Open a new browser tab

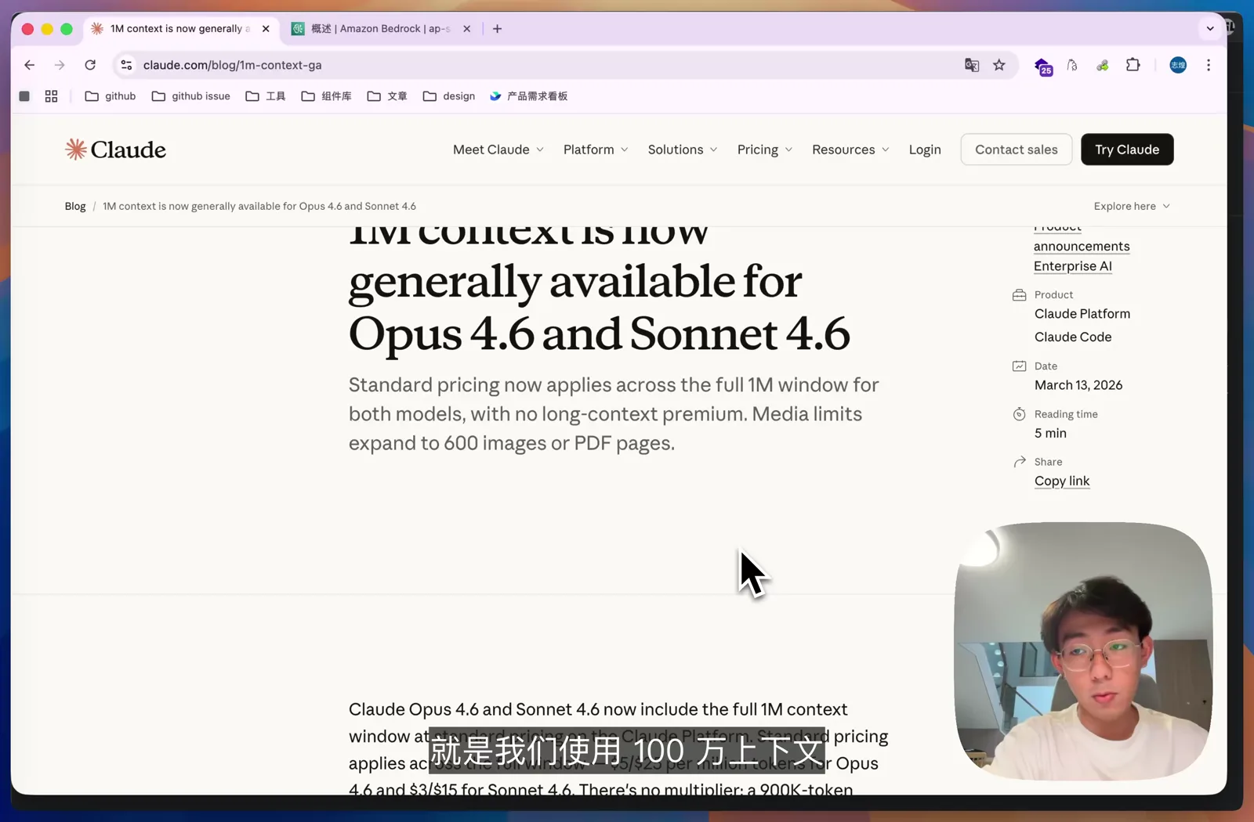[x=497, y=29]
